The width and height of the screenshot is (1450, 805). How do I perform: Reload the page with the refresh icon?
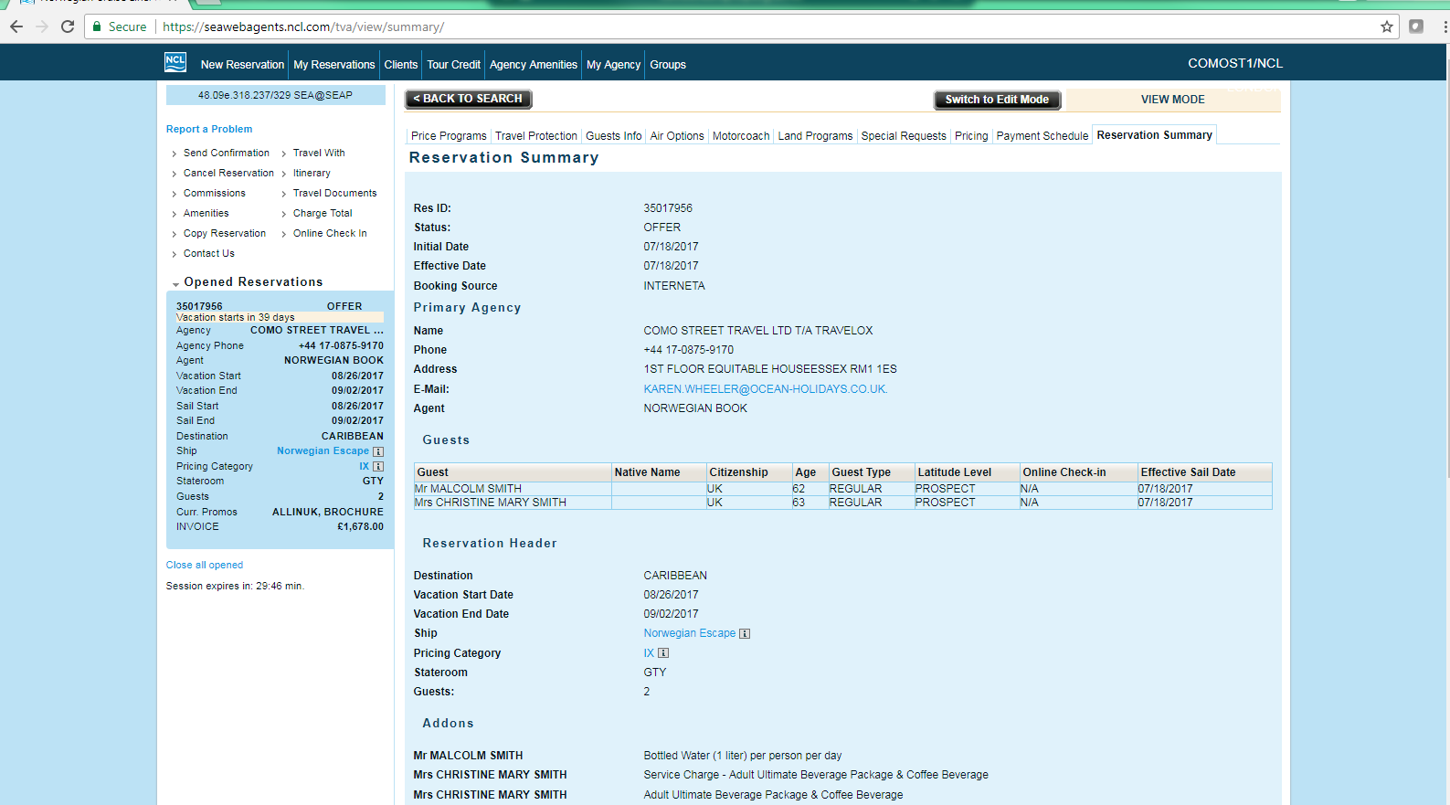pos(68,26)
